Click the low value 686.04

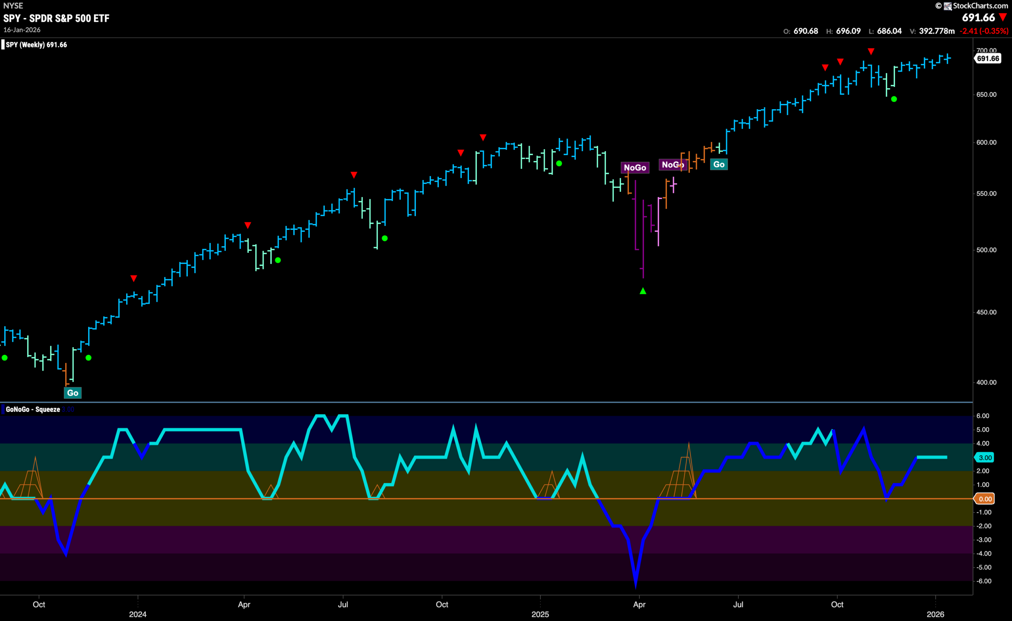click(889, 31)
